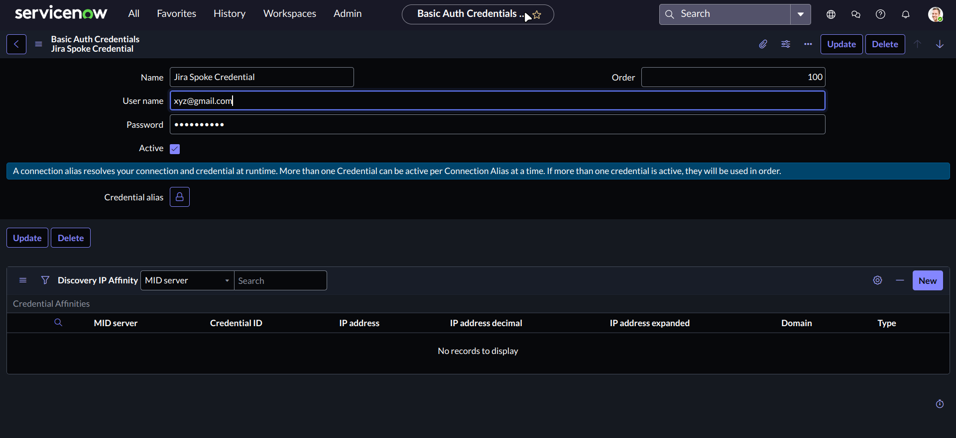The image size is (956, 438).
Task: Uncheck the Active checkbox
Action: pyautogui.click(x=175, y=149)
